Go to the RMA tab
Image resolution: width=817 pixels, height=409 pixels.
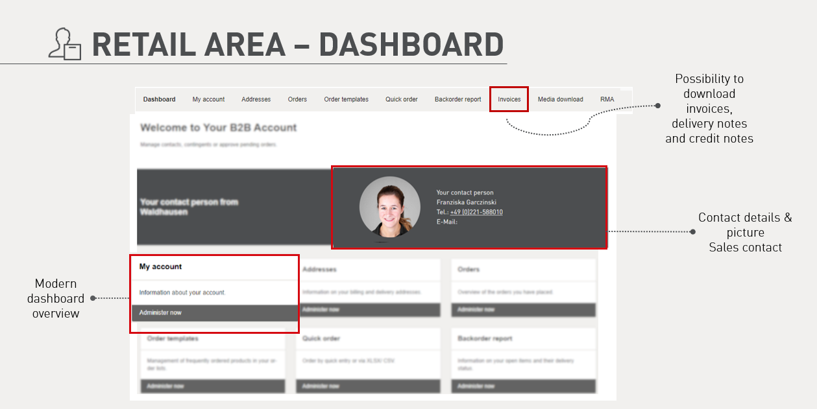coord(607,99)
